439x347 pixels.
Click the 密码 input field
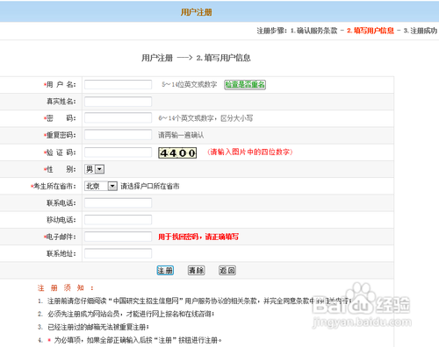pyautogui.click(x=118, y=118)
